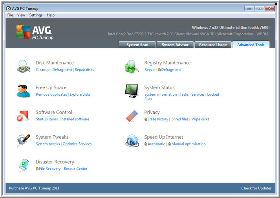Minimize the AVG PC Tuneup window

click(249, 9)
